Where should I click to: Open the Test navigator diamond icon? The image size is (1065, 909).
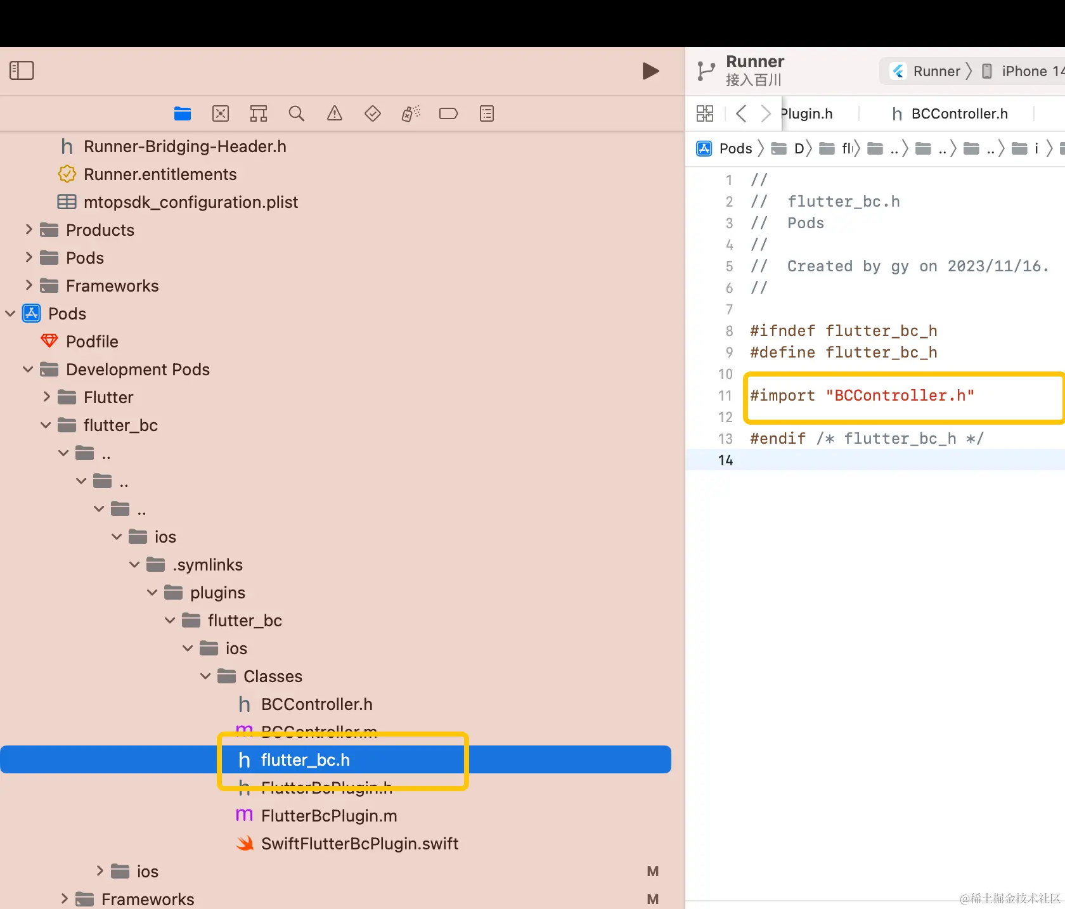pos(373,113)
